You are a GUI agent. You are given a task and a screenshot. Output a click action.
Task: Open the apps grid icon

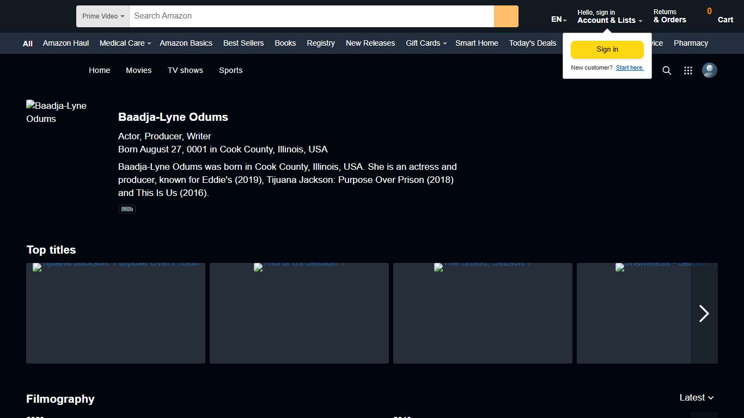click(x=688, y=70)
